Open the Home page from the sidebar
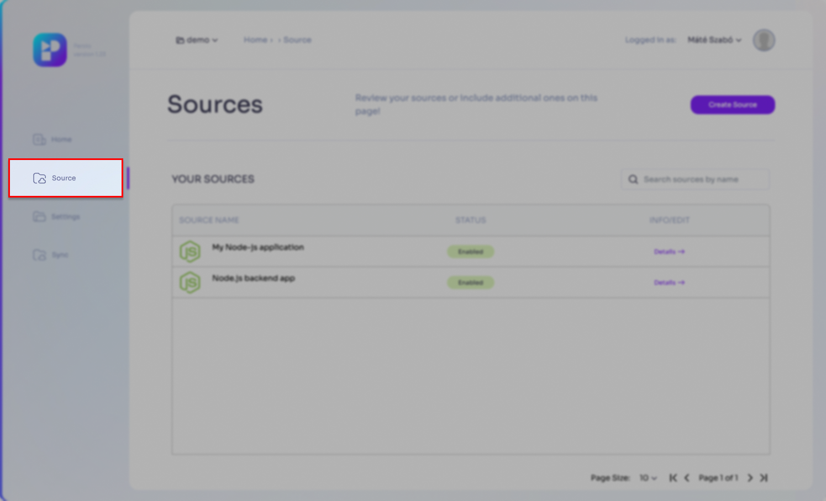 (52, 140)
